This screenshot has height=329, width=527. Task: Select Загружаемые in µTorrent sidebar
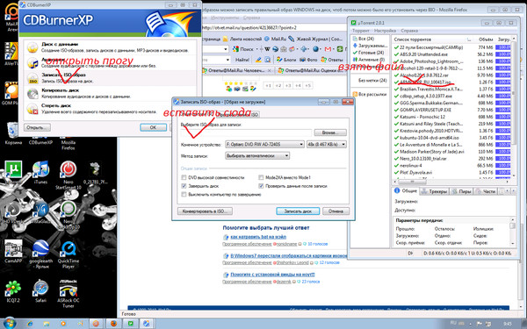click(x=370, y=46)
